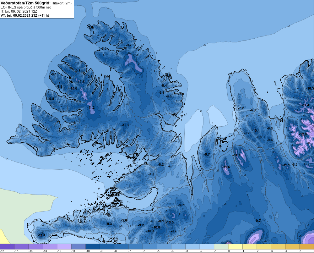Click the -10.8 temperature value
Image resolution: width=314 pixels, height=253 pixels.
click(156, 227)
